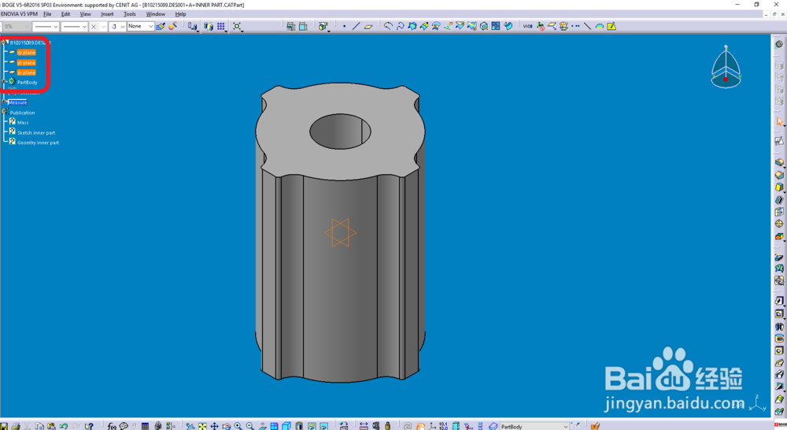
Task: Open the Window menu
Action: [156, 14]
